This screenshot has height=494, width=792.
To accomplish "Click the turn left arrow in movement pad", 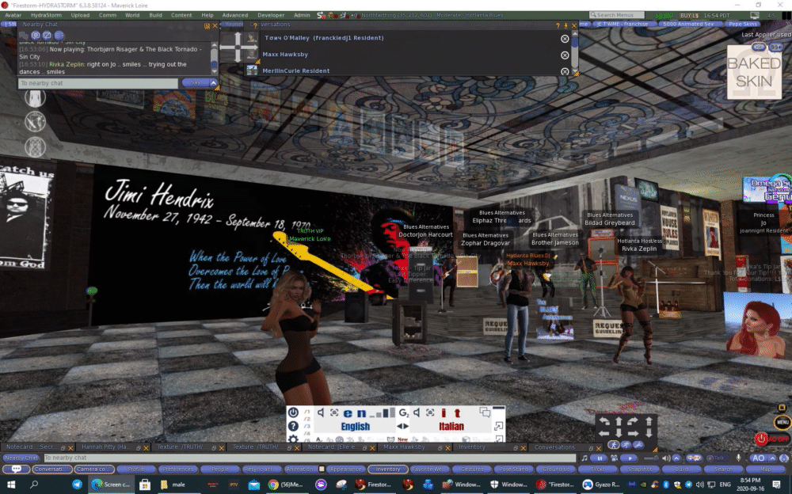I will point(604,421).
